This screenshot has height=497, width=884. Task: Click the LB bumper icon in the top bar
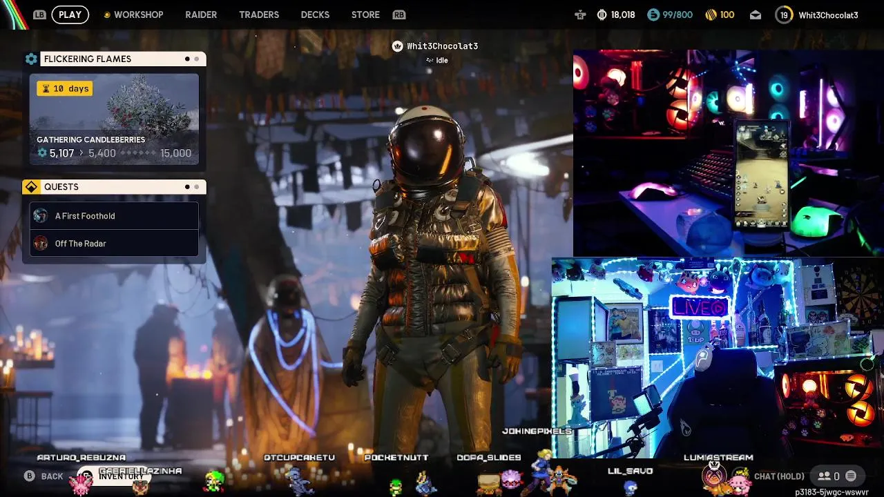coord(39,14)
